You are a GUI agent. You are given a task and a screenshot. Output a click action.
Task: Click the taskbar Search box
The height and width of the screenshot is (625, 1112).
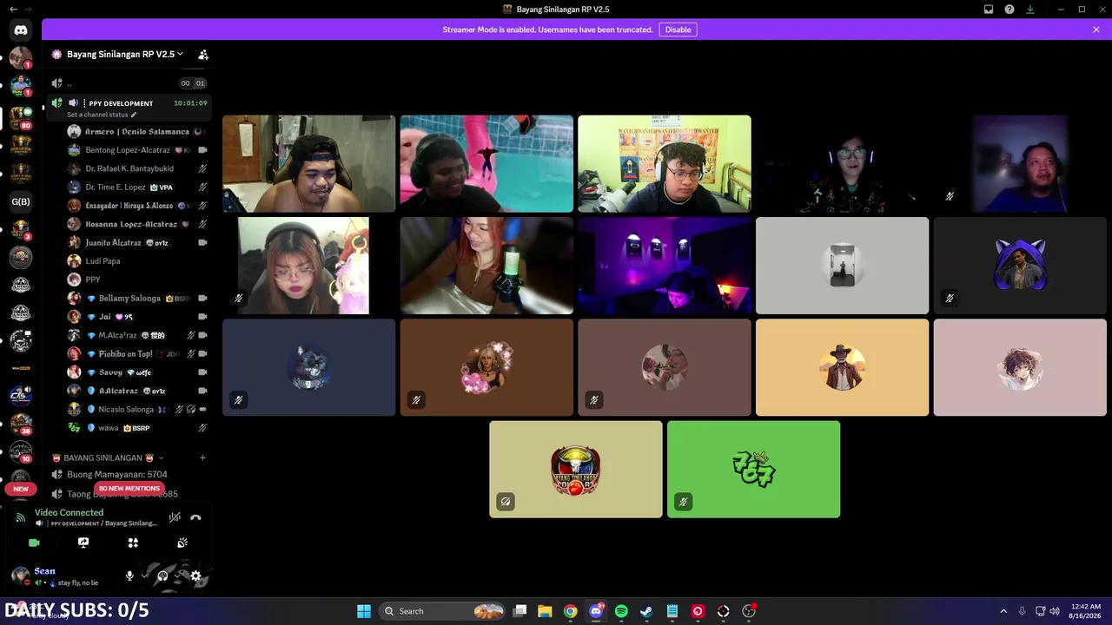(443, 611)
